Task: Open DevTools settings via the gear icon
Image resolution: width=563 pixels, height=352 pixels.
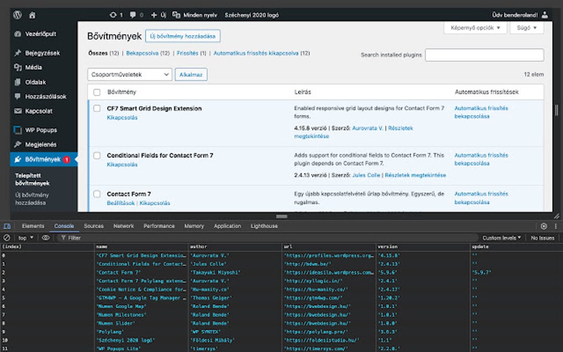Action: [x=544, y=226]
